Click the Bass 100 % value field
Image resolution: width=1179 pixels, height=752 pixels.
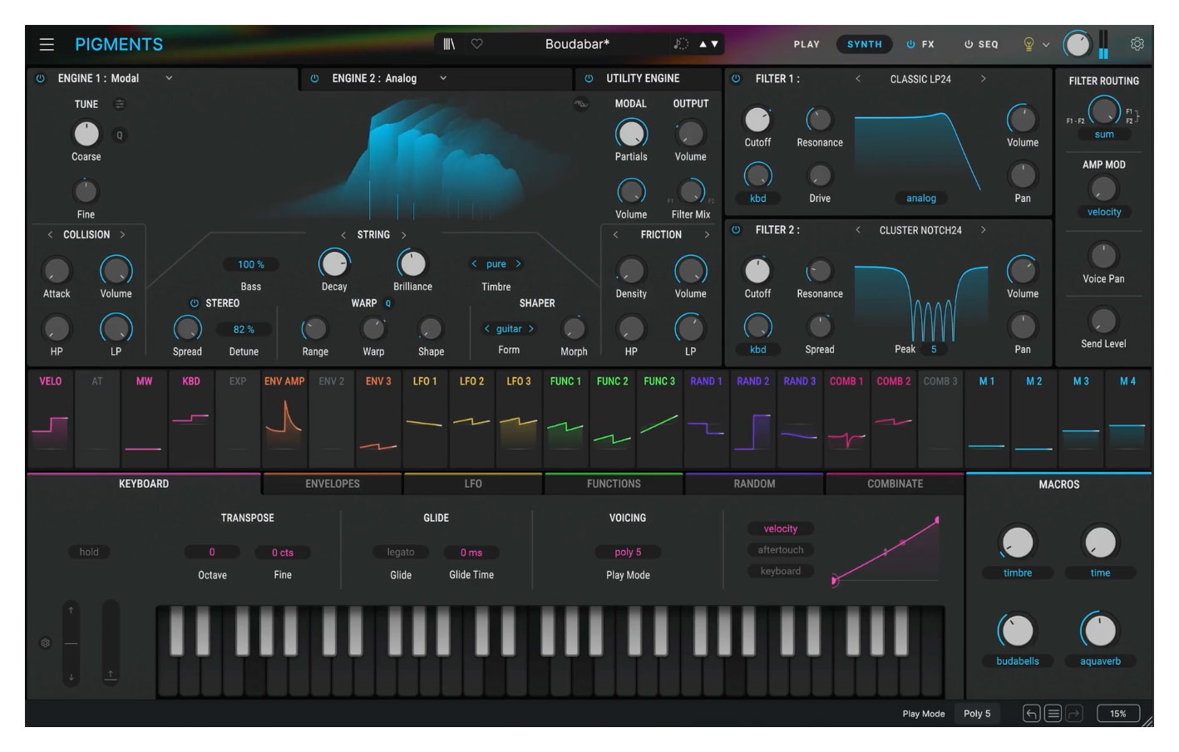(251, 264)
